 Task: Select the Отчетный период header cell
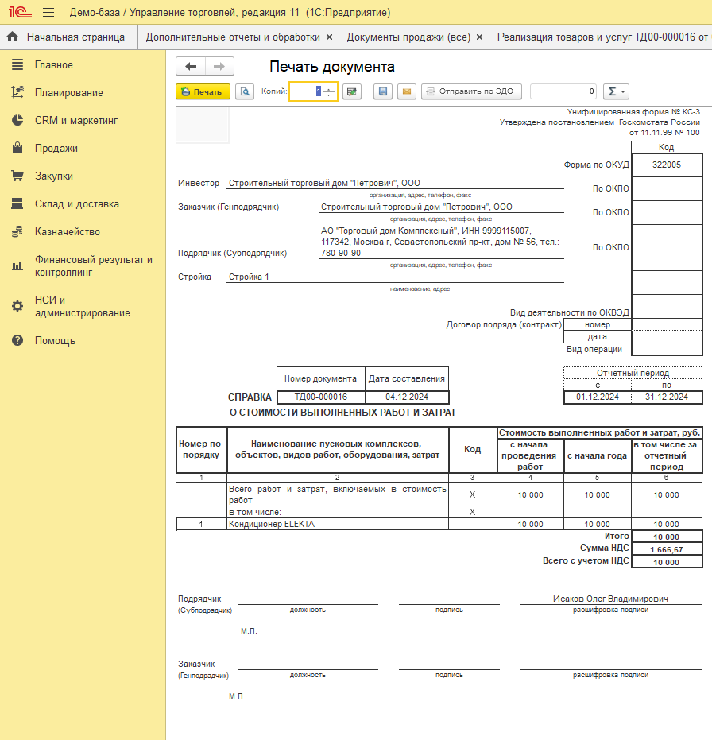(x=633, y=373)
